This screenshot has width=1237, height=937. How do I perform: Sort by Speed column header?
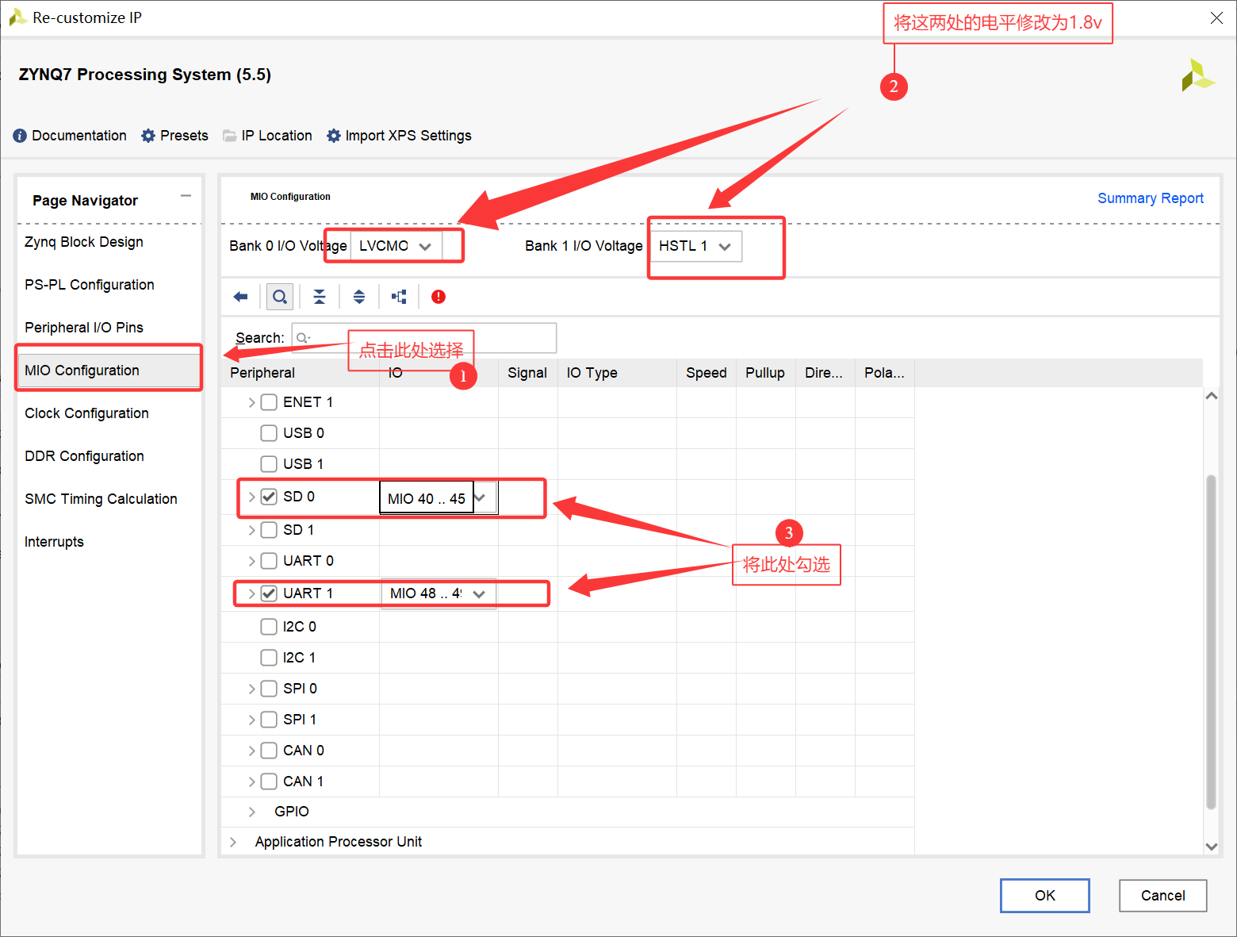[x=707, y=373]
